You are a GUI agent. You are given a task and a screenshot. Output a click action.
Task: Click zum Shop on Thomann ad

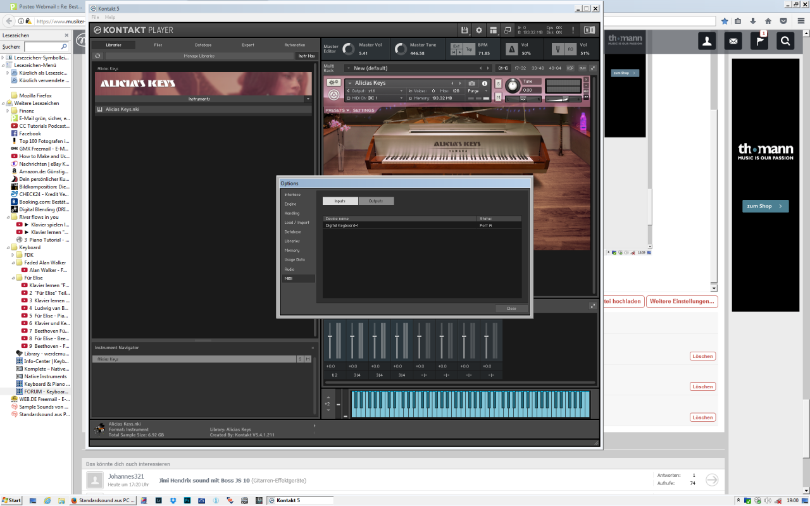[765, 206]
